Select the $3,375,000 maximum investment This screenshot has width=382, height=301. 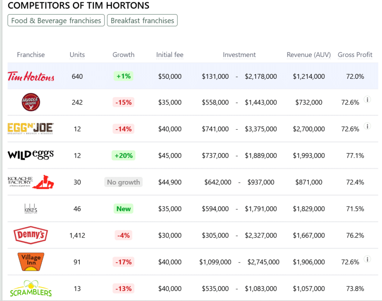(x=261, y=129)
